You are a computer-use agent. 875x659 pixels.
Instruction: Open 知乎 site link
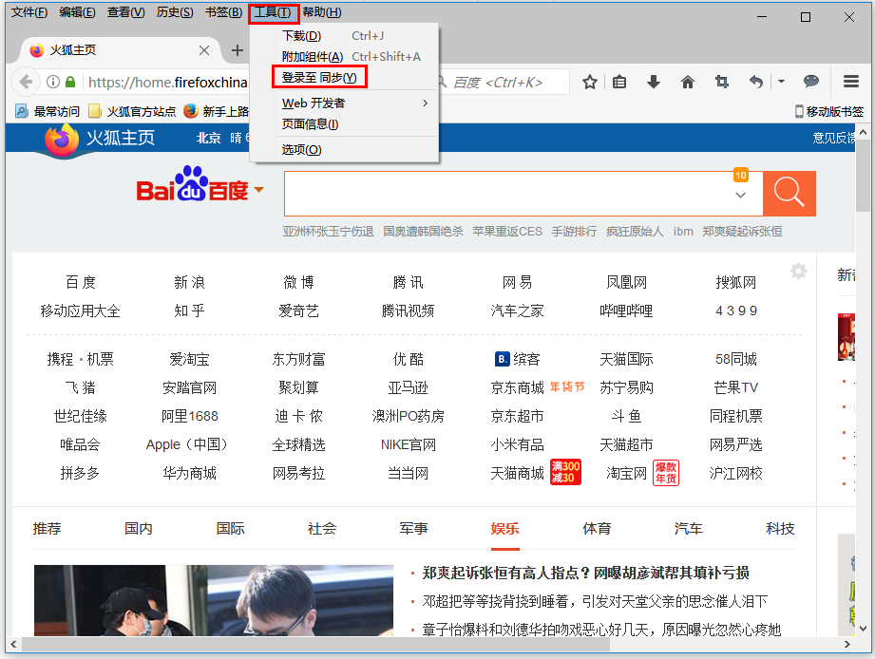point(190,311)
